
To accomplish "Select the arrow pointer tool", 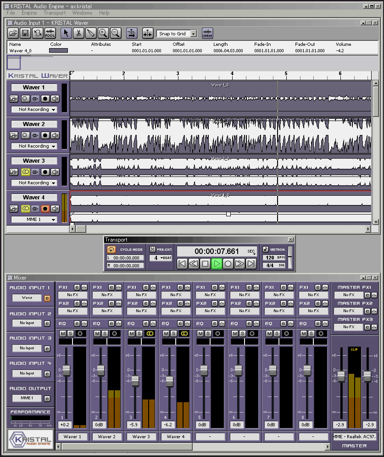I will [66, 33].
